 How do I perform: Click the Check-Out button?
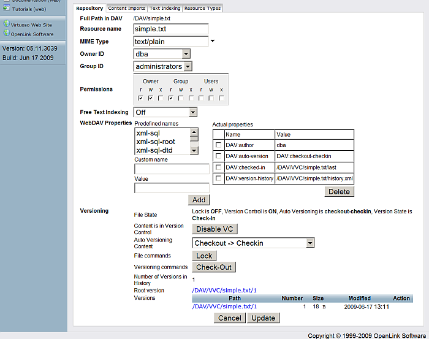point(214,267)
